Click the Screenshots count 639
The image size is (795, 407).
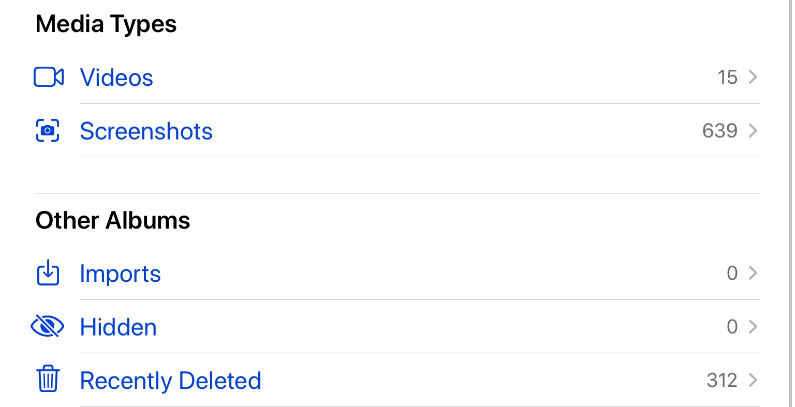point(719,131)
